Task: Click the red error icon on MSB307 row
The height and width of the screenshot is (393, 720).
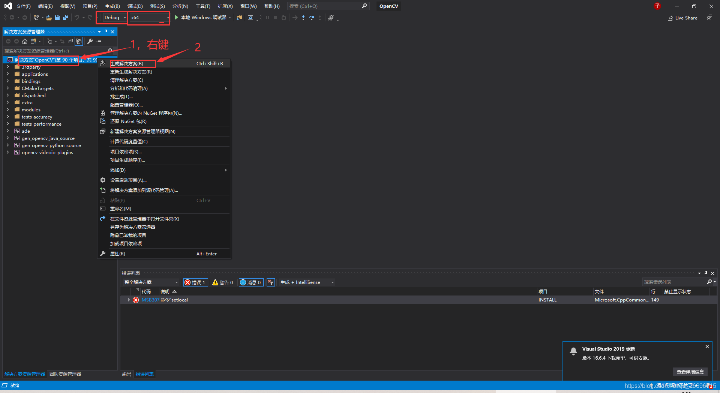Action: pyautogui.click(x=136, y=300)
